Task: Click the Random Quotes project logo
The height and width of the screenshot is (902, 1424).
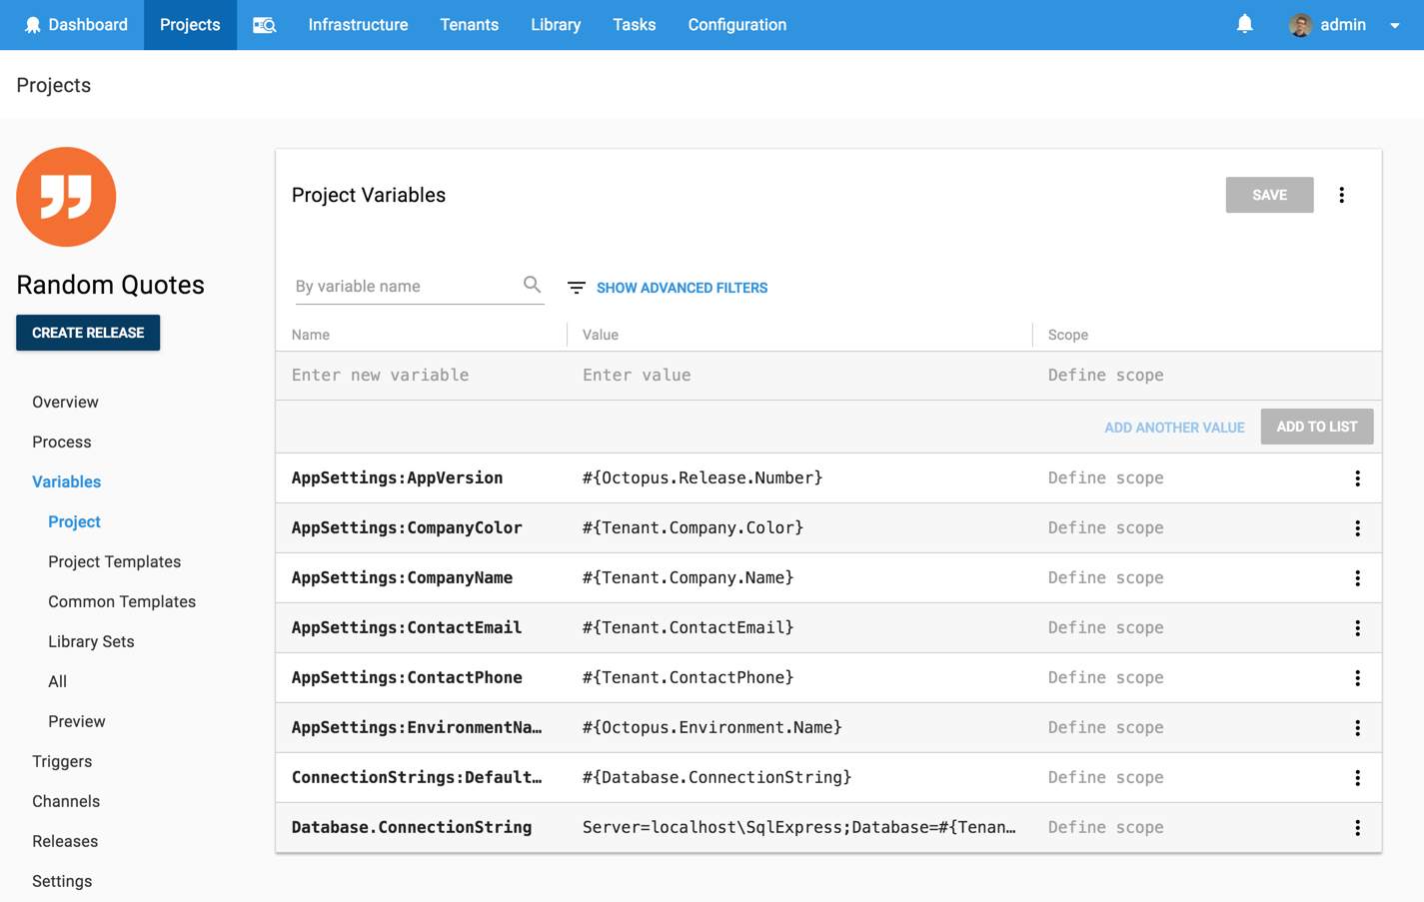Action: click(x=66, y=196)
